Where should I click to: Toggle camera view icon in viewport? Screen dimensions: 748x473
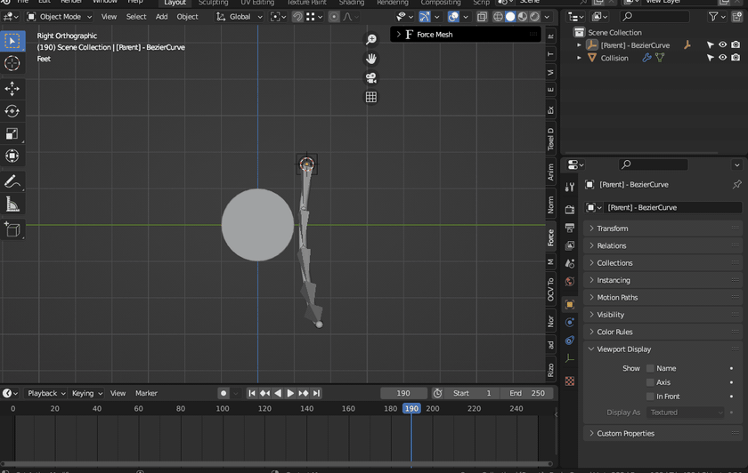(x=371, y=77)
